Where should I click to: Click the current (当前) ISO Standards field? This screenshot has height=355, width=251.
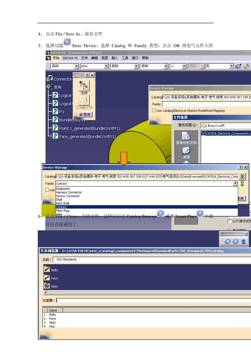point(152,259)
